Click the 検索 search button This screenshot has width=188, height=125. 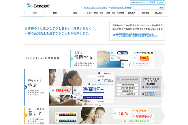click(x=161, y=8)
